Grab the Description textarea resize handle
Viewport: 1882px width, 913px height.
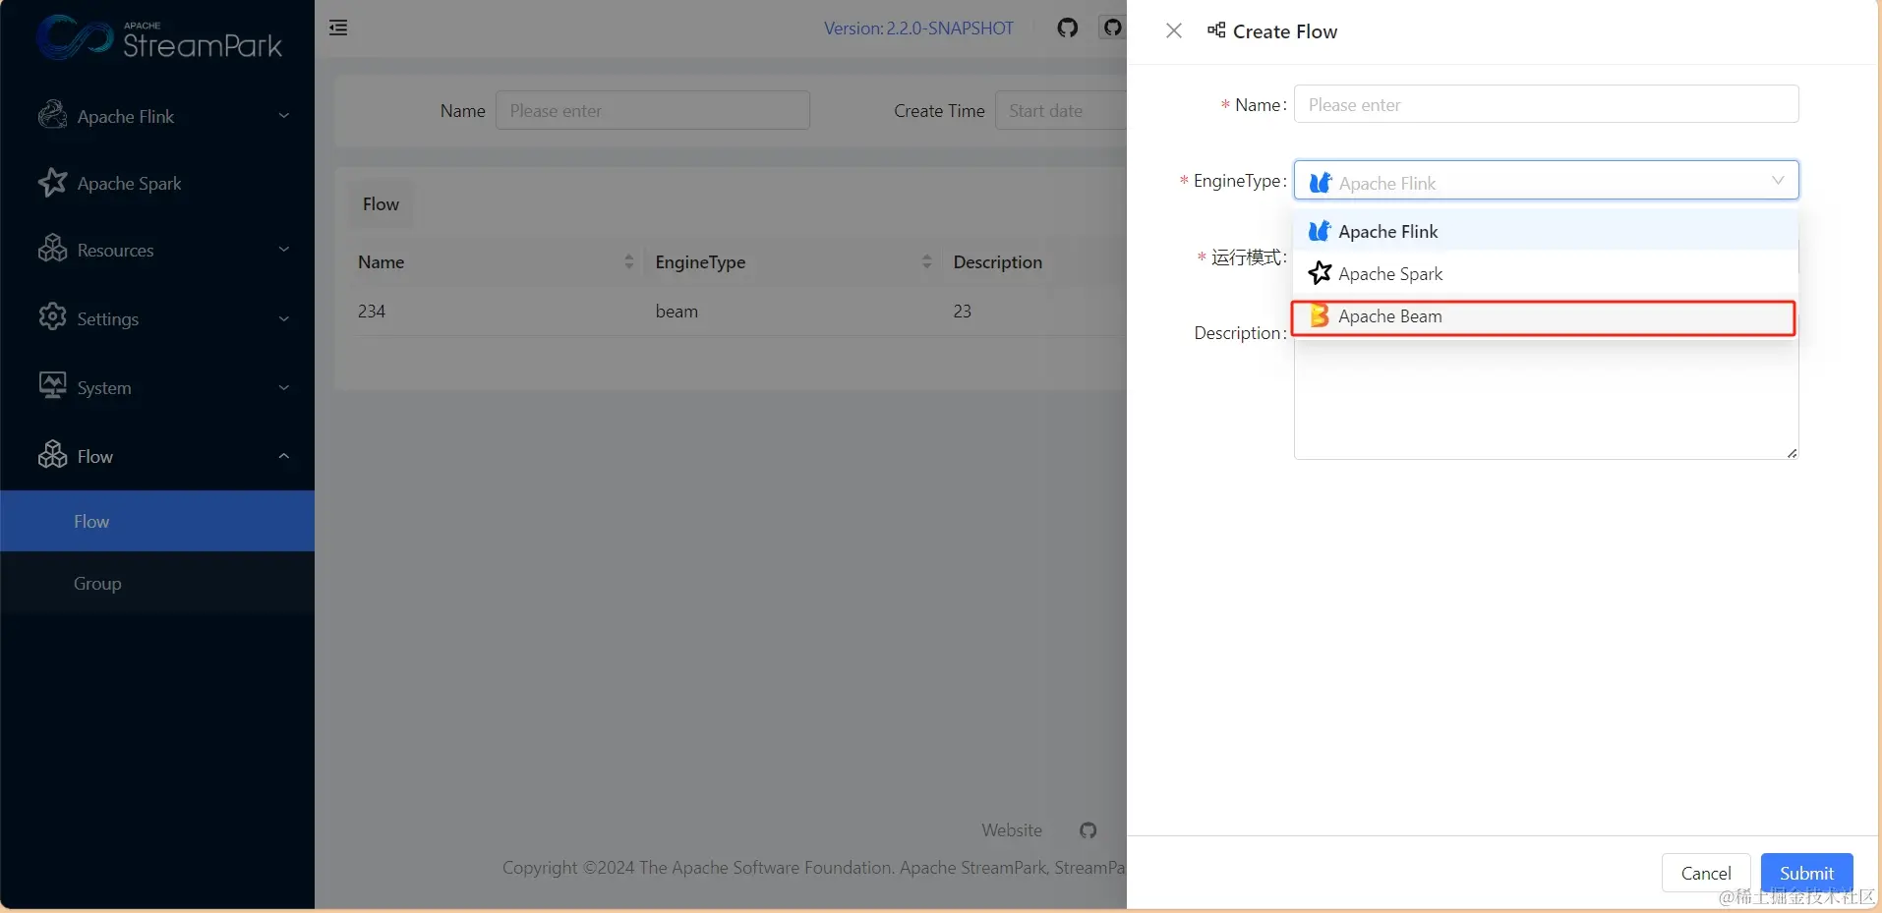click(x=1792, y=453)
